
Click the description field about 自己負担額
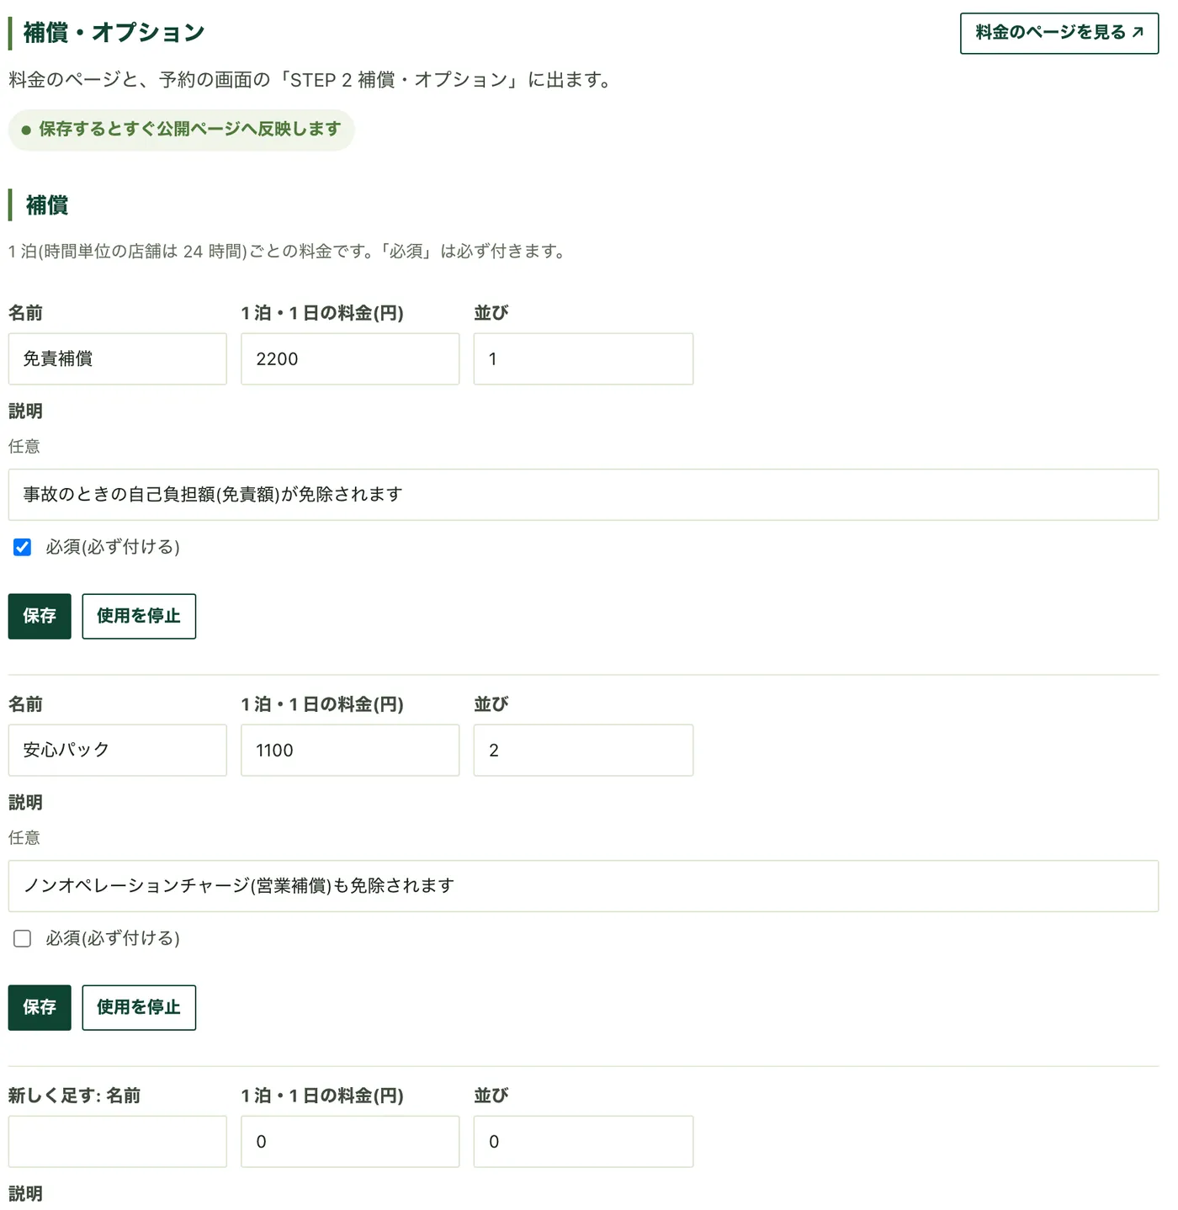tap(583, 495)
